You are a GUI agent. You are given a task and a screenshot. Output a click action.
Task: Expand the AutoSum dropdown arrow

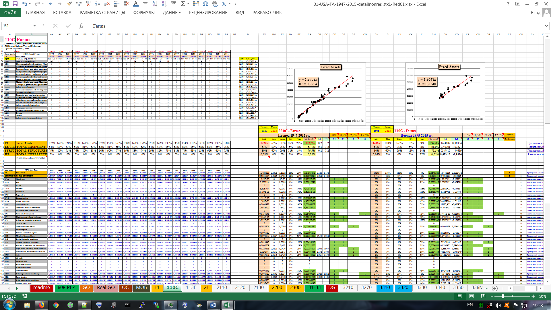click(188, 4)
